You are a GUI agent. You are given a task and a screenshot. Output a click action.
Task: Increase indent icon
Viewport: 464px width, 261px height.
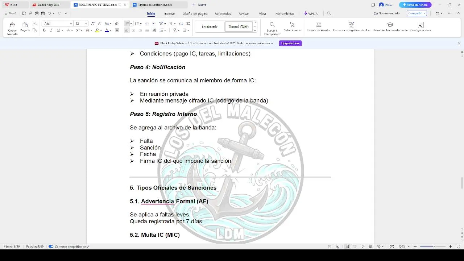coord(154,24)
